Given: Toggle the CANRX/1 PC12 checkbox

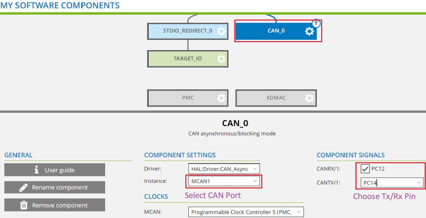Looking at the screenshot, I should click(x=365, y=169).
